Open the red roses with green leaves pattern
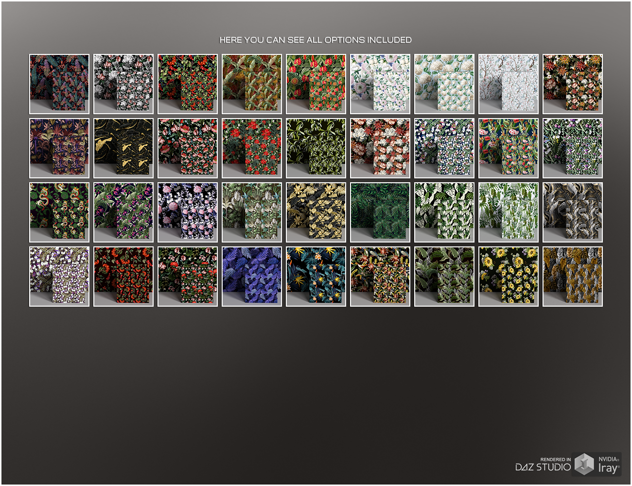The width and height of the screenshot is (632, 486). (188, 277)
